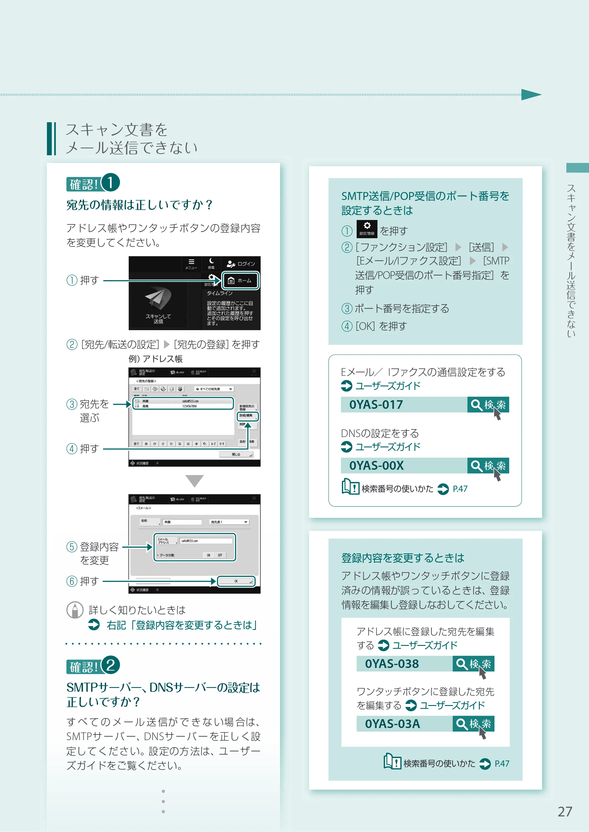Open P.47 link under 0YAS-03A
This screenshot has width=589, height=832.
tap(502, 763)
